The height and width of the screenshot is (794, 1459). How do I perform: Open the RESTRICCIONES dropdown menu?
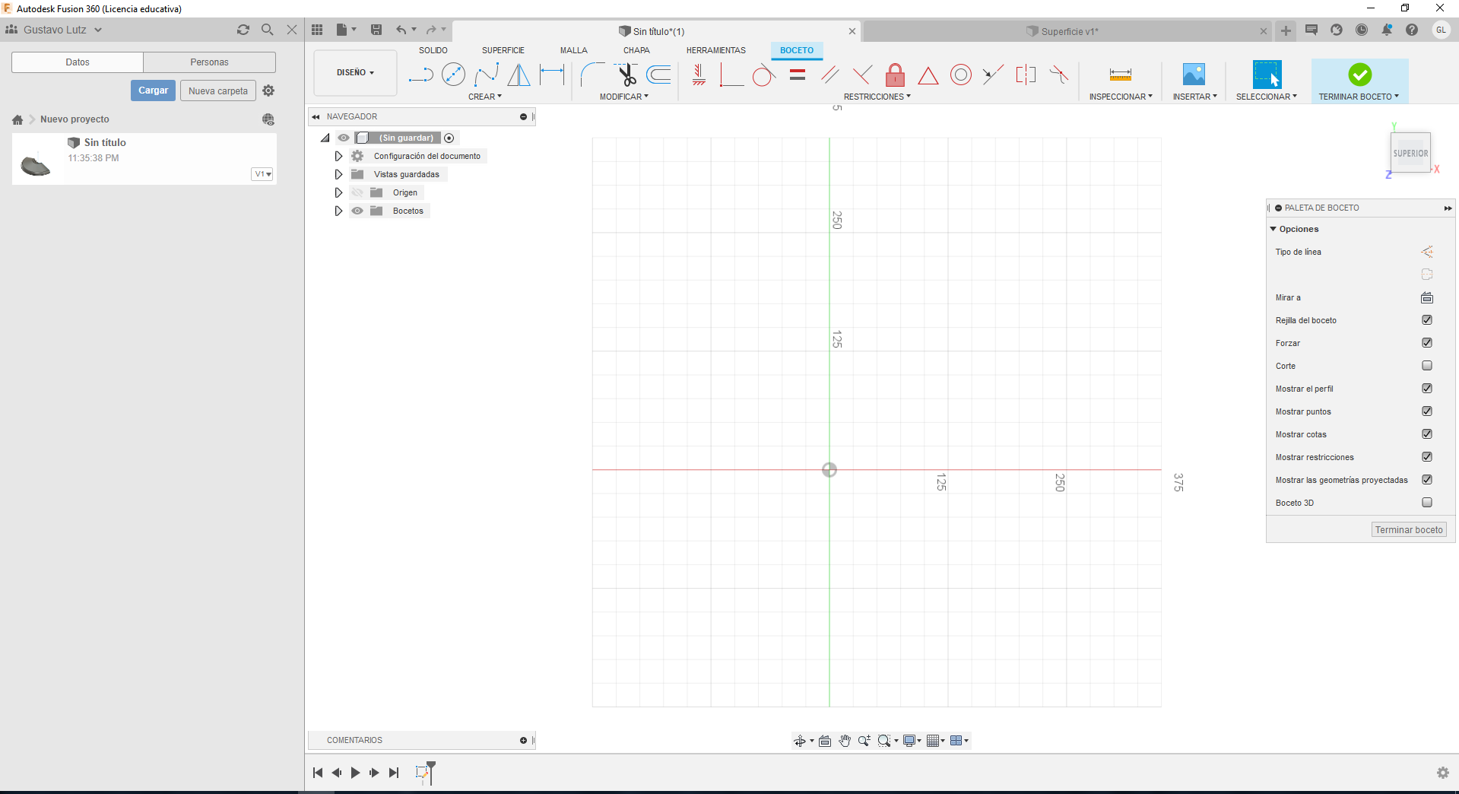(877, 97)
